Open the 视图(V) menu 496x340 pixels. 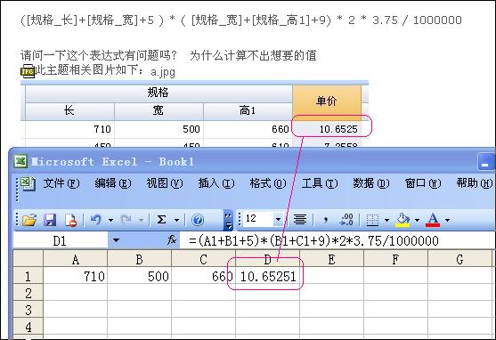tap(165, 183)
